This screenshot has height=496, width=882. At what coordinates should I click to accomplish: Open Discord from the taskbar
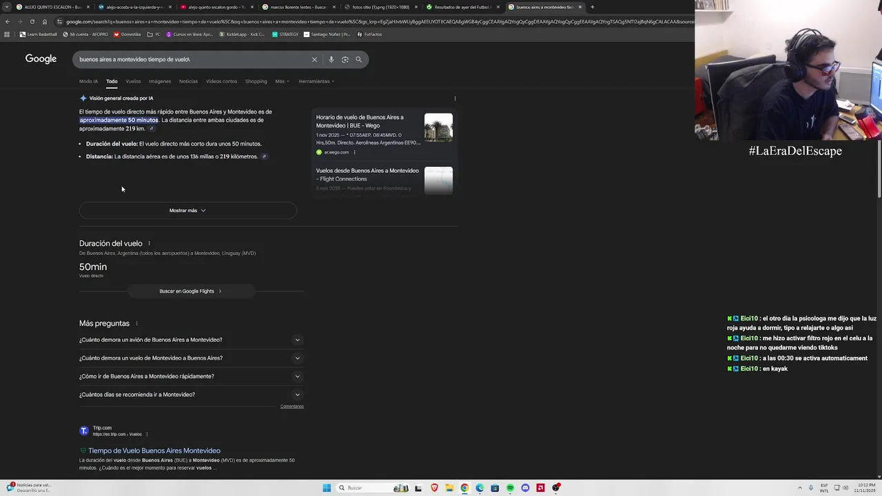pos(525,488)
